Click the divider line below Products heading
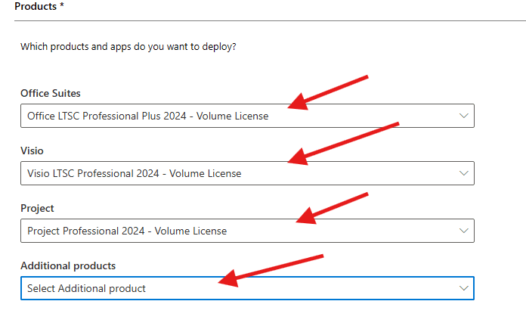 tap(263, 20)
